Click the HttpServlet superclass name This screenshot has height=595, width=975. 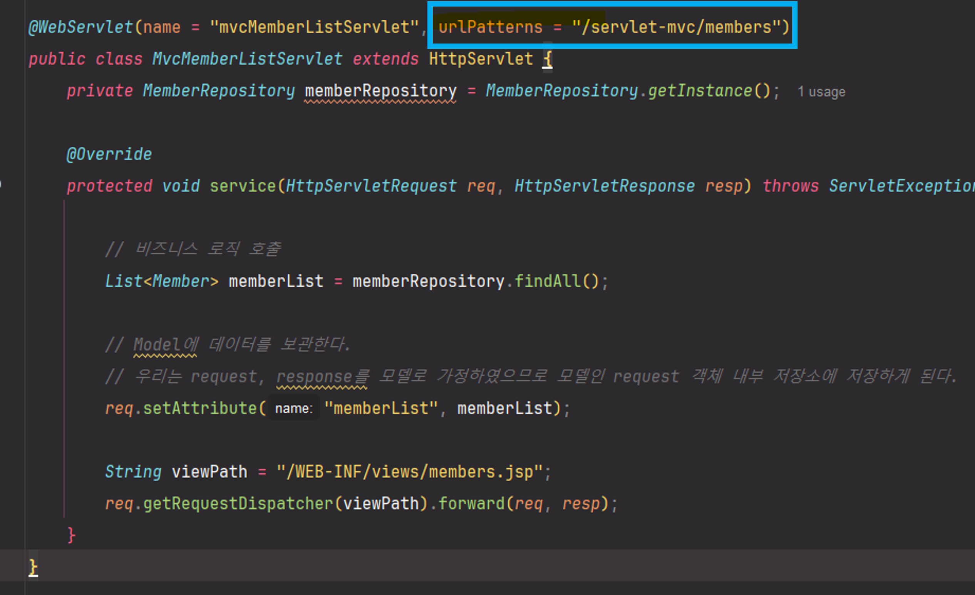coord(481,59)
